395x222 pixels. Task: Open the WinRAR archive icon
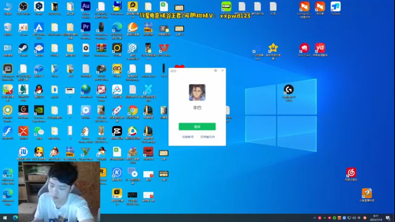tap(101, 48)
